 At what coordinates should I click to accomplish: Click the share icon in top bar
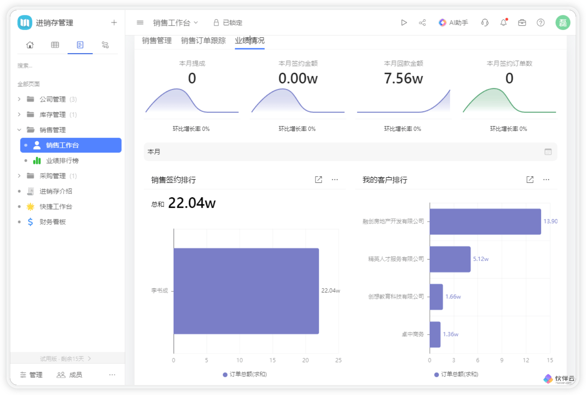422,23
